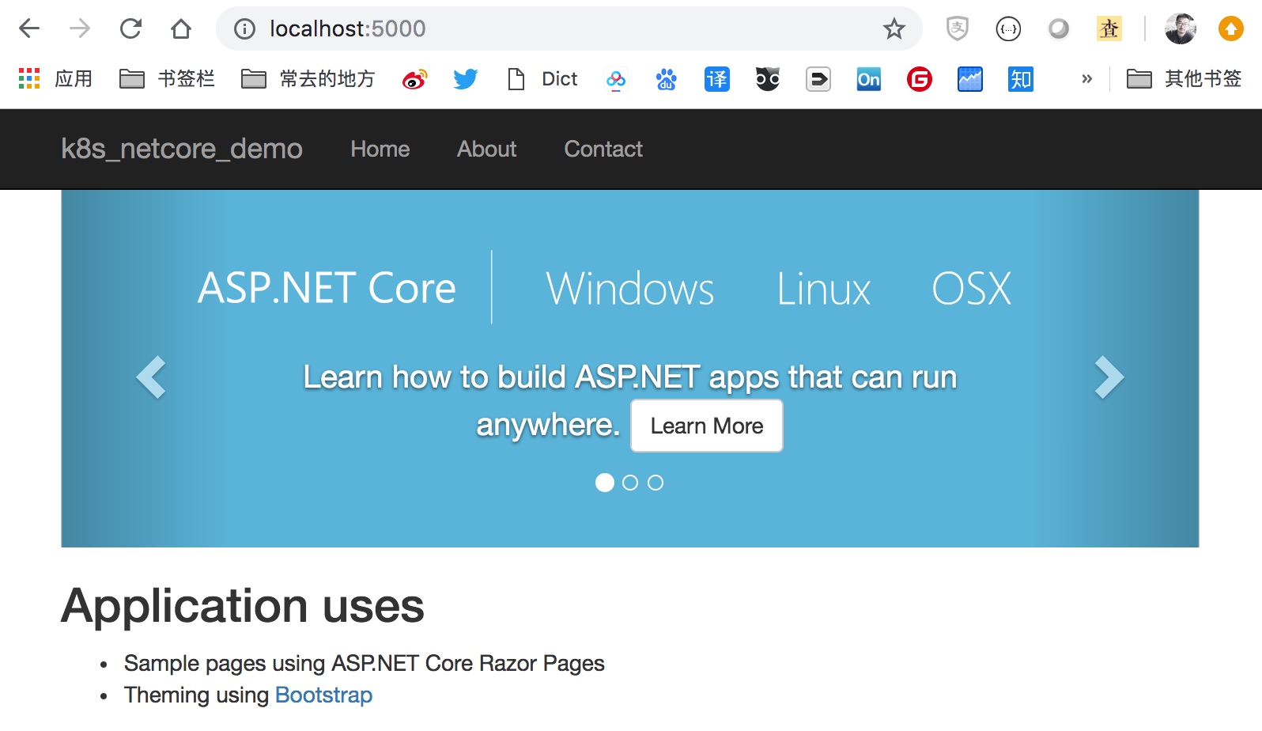1262x731 pixels.
Task: Open the blue line-chart bookmark
Action: [x=970, y=79]
